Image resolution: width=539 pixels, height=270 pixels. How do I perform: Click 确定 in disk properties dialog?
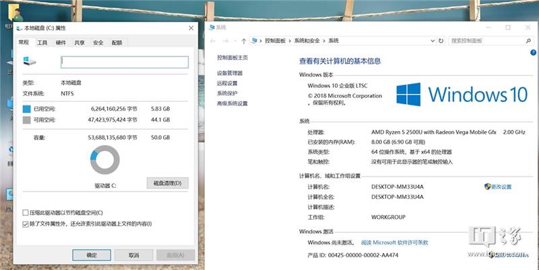point(92,255)
